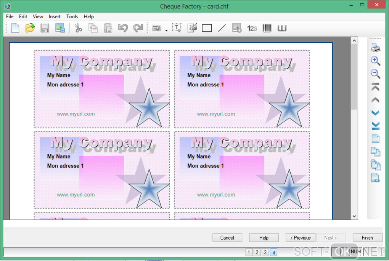Select the rectangle shape tool
This screenshot has height=261, width=389.
207,28
